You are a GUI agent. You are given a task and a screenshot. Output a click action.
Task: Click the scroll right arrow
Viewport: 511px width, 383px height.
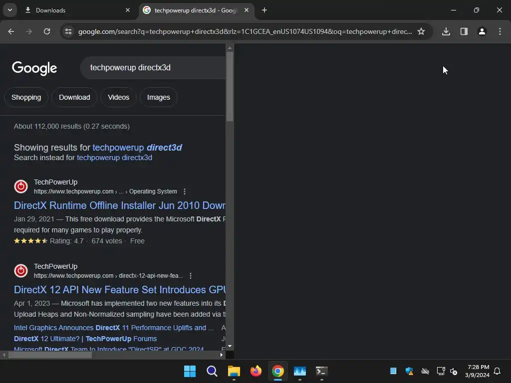222,355
